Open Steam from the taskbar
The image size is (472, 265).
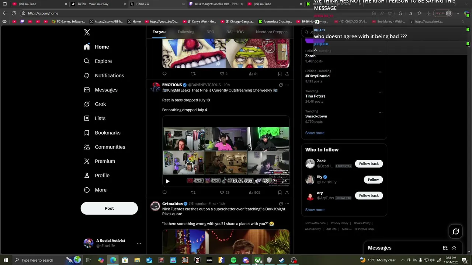pyautogui.click(x=281, y=260)
